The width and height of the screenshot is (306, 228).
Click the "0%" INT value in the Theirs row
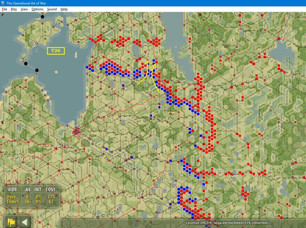pyautogui.click(x=39, y=202)
